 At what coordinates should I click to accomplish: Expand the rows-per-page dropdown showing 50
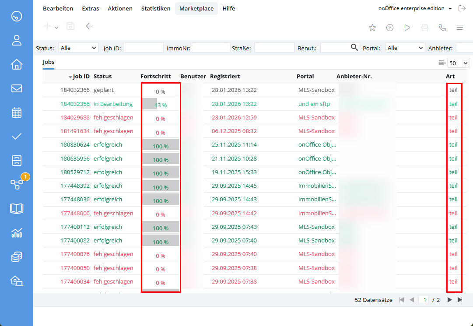point(458,63)
